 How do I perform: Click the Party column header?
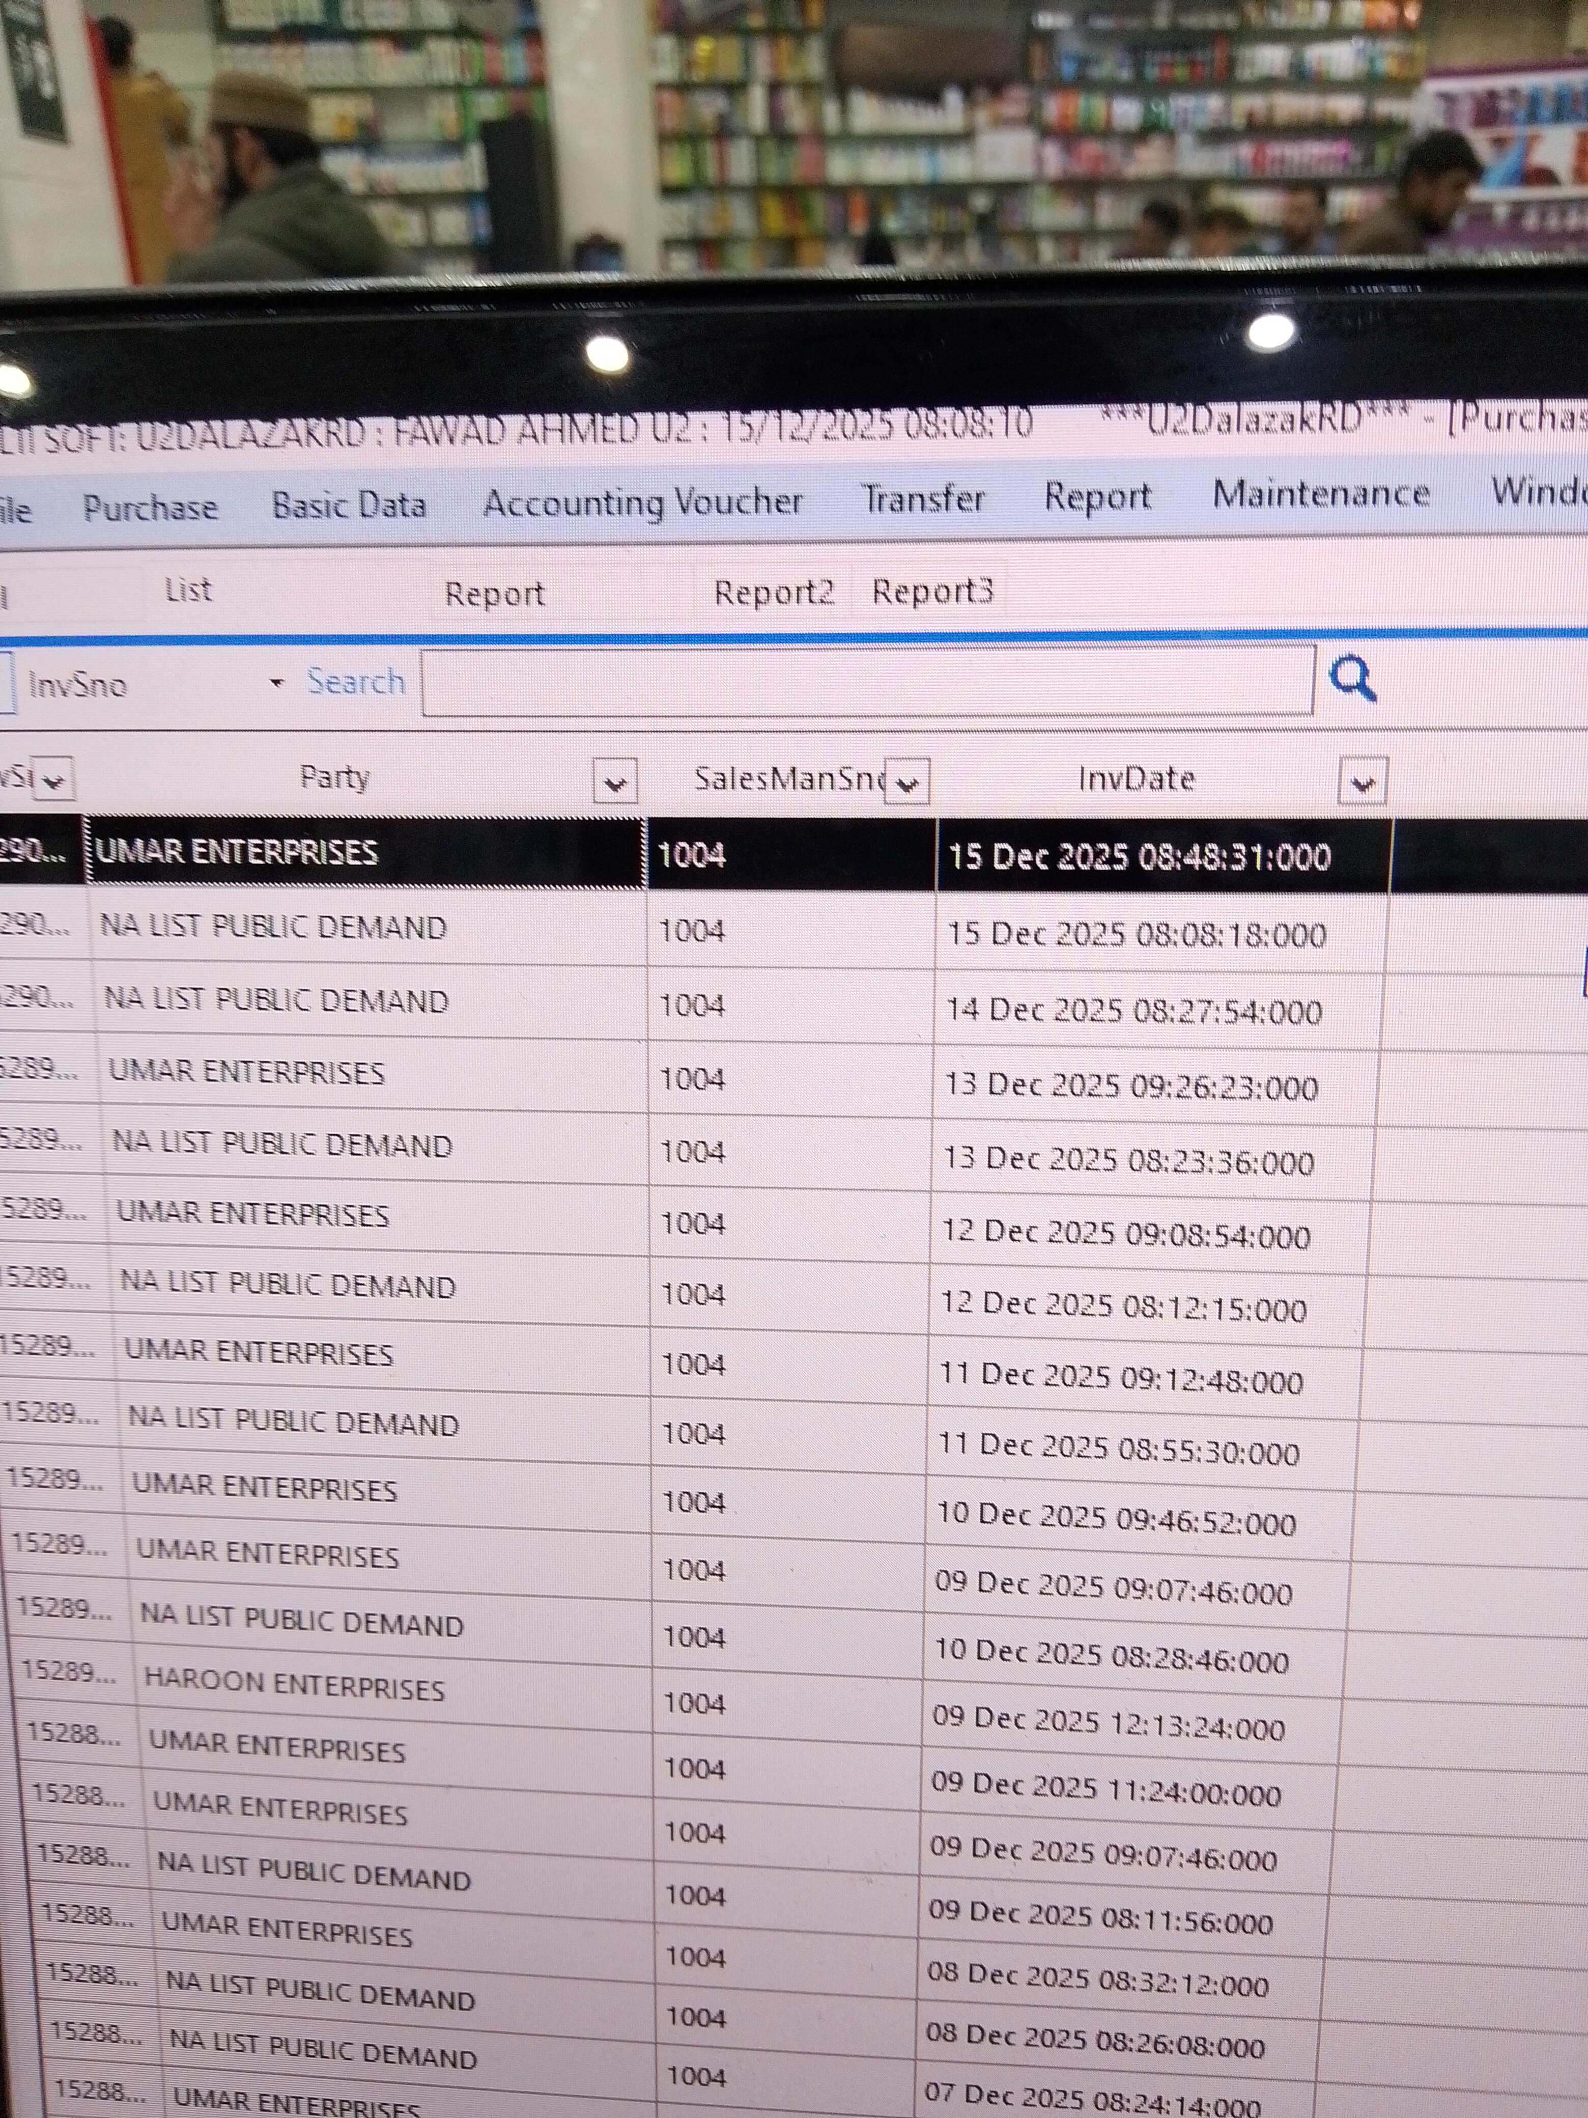(334, 777)
